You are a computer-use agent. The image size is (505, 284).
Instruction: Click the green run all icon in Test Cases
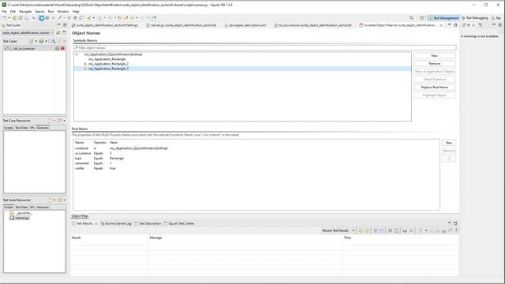point(41,41)
